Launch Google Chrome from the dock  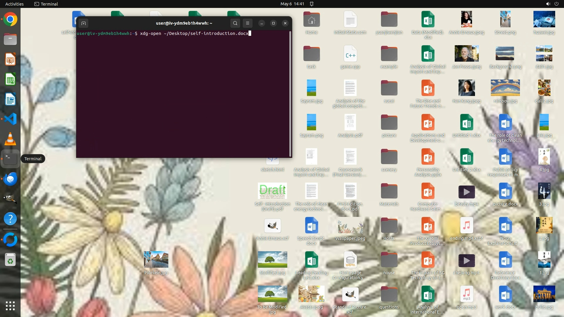10,20
